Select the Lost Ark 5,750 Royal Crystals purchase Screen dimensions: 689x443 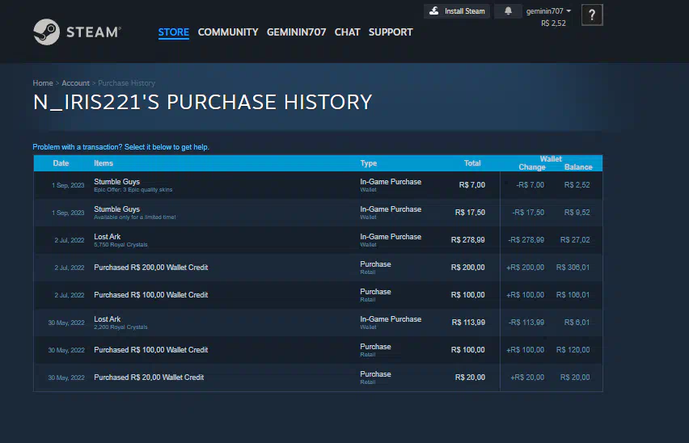(x=267, y=240)
